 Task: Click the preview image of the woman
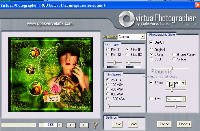51,75
